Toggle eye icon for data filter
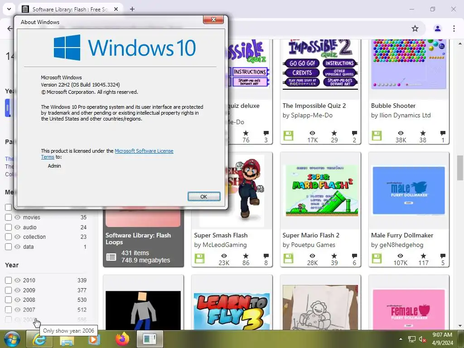 (x=18, y=247)
